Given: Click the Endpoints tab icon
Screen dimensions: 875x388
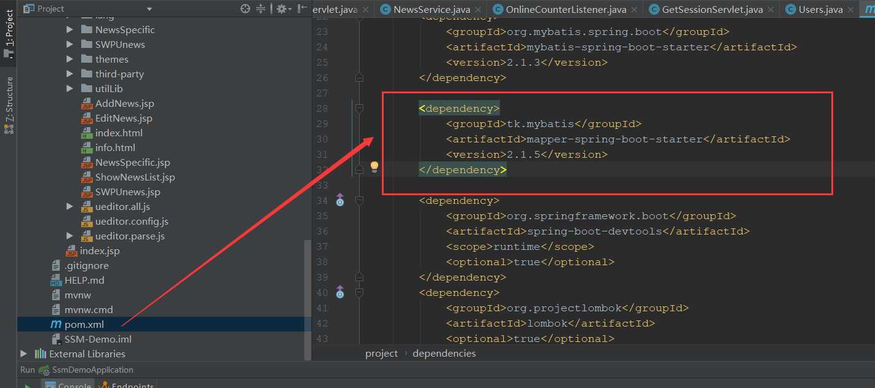Looking at the screenshot, I should pos(104,386).
